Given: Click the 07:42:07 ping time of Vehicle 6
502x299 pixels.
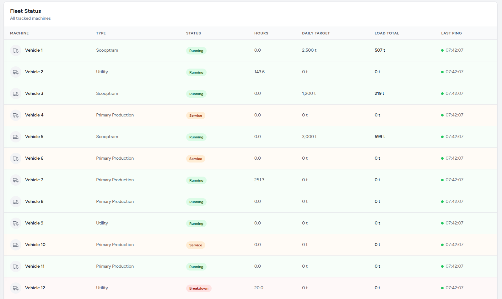Looking at the screenshot, I should pos(454,158).
